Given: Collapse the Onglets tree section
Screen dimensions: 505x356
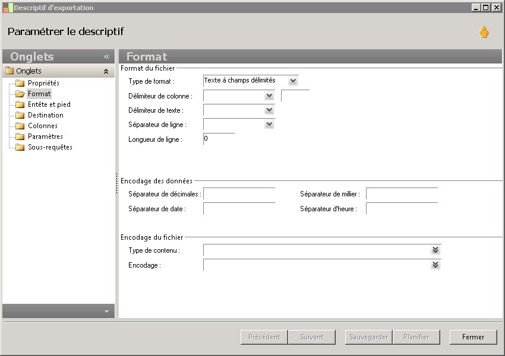Looking at the screenshot, I should (x=106, y=71).
